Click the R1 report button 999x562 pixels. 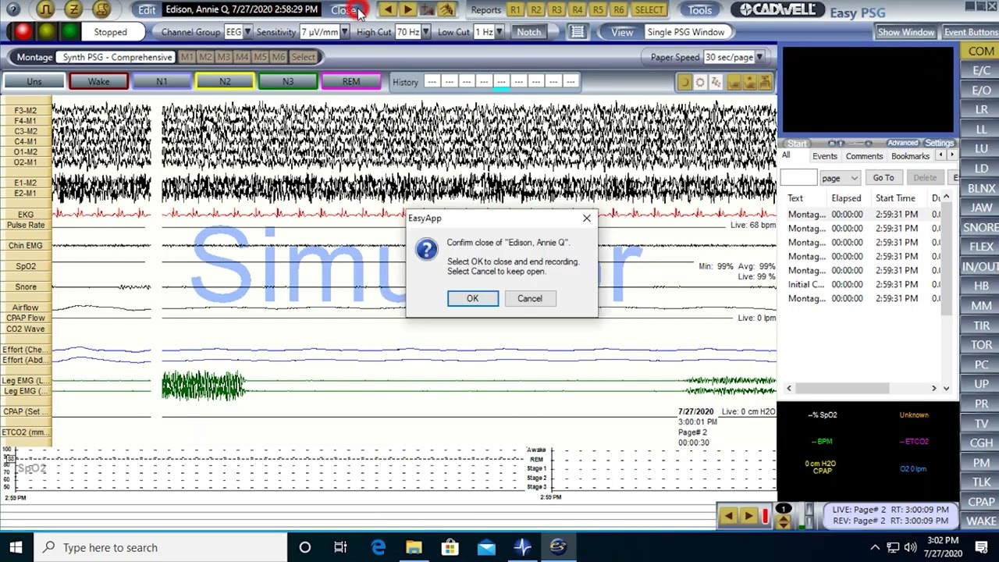point(515,10)
